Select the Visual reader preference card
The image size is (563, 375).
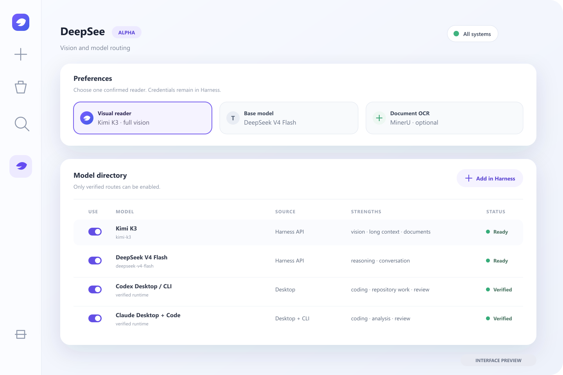tap(143, 118)
